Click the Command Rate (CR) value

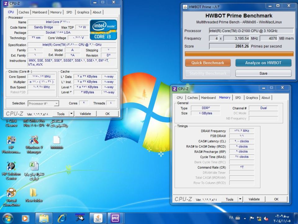point(242,167)
